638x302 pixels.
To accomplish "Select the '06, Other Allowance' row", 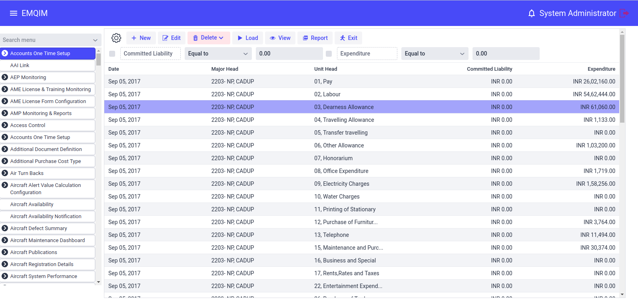I will 362,145.
